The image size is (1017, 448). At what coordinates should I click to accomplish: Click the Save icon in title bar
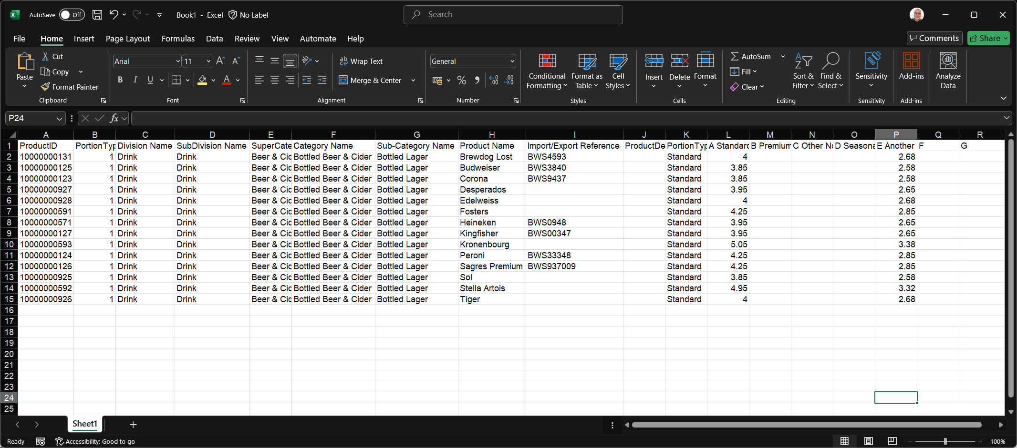[97, 15]
